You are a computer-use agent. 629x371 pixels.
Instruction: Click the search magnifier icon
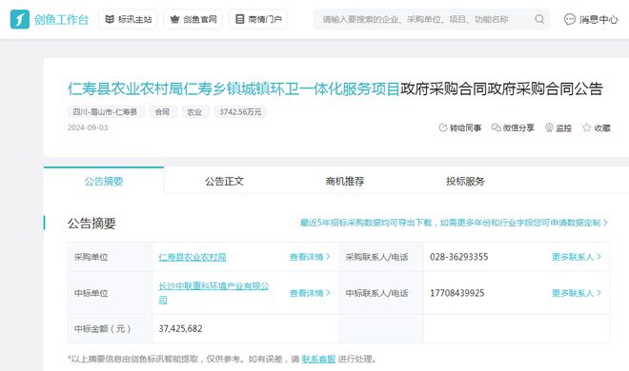click(539, 19)
